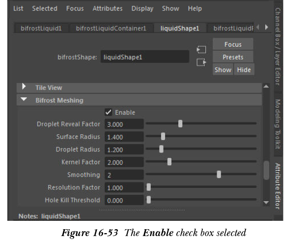Uncheck the Enable checkbox in Bifrost Meshing
308x240 pixels.
click(109, 113)
